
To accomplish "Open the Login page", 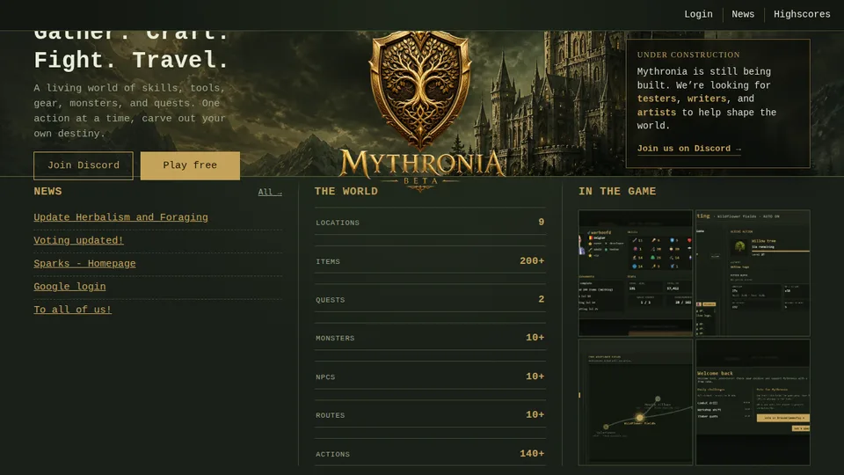I will point(698,15).
